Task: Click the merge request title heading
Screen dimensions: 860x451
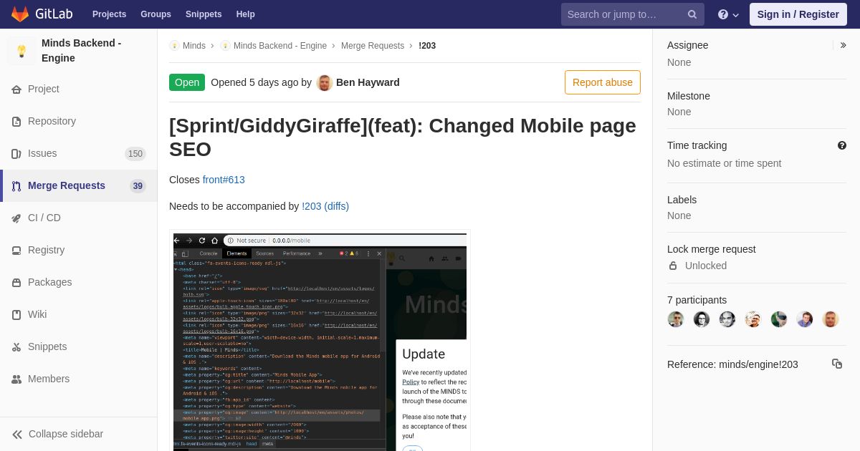Action: [403, 137]
